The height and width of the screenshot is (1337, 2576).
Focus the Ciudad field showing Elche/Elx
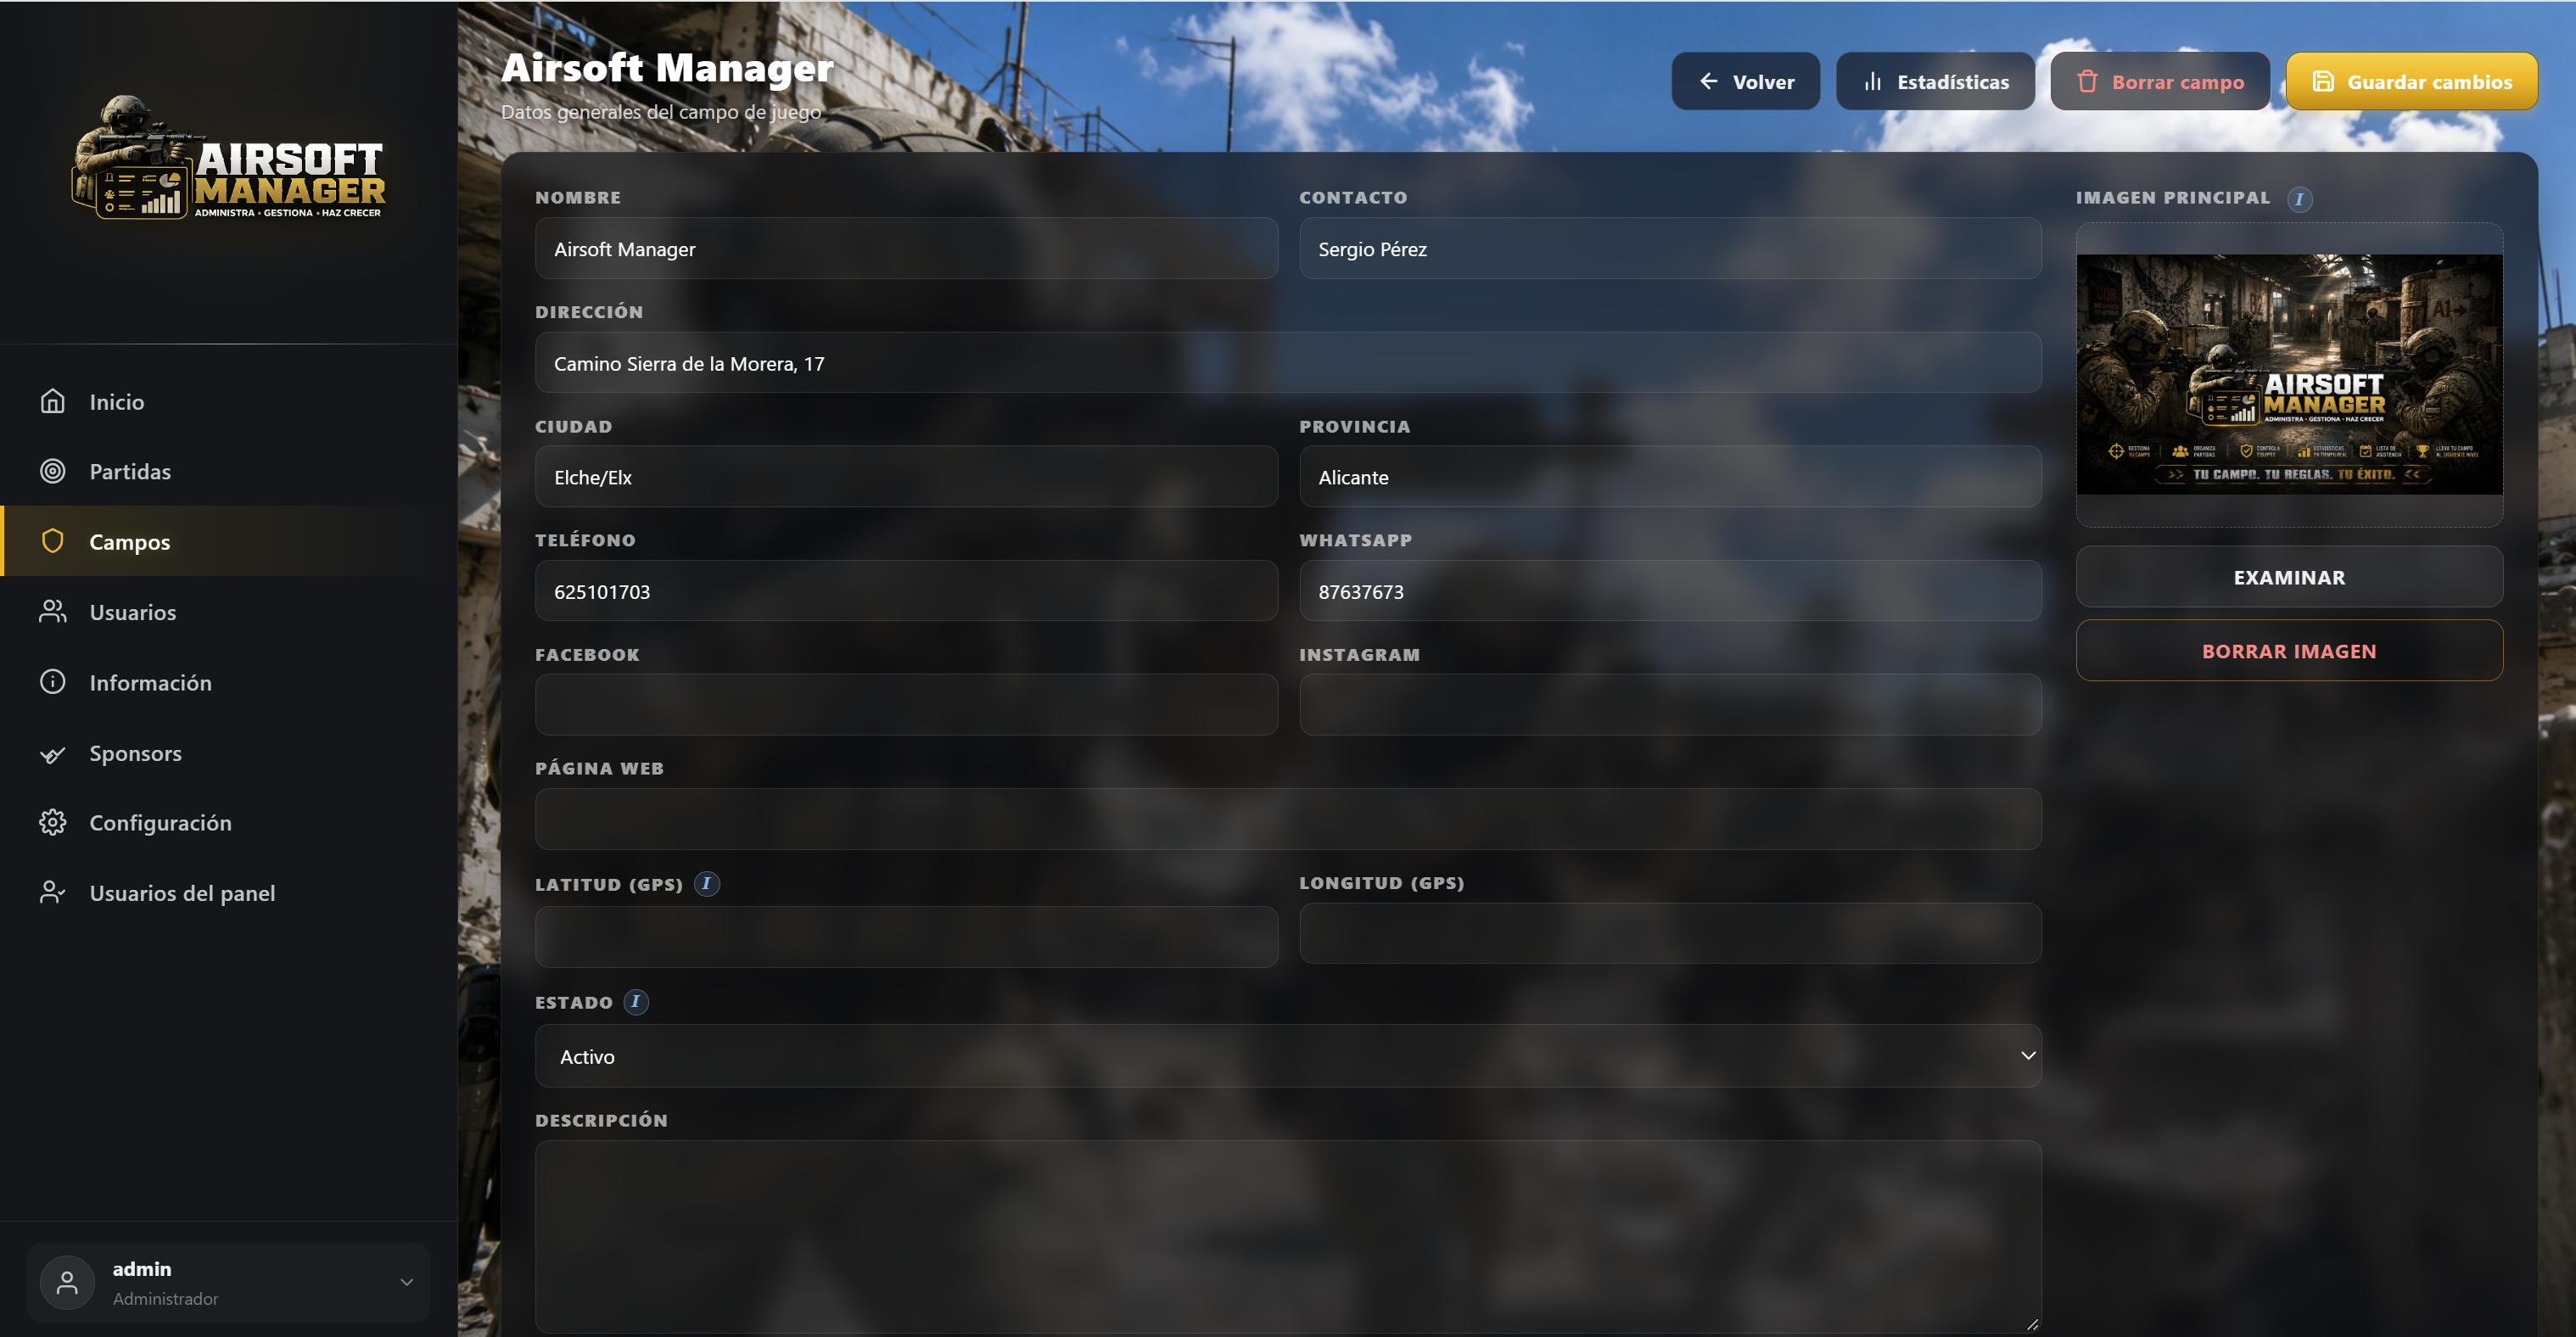(x=906, y=477)
